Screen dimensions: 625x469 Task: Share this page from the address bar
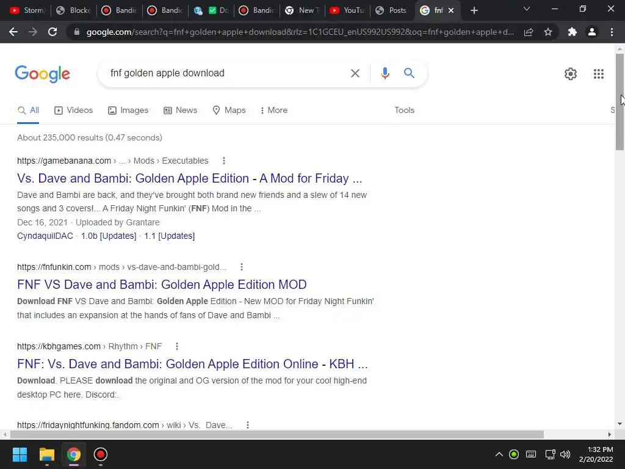click(x=529, y=32)
